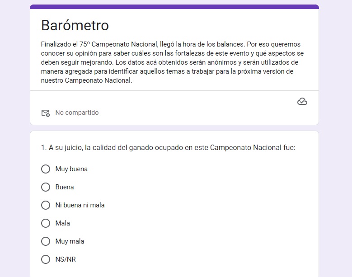The image size is (352, 277).
Task: Click the "Mala" answer label text
Action: pos(63,223)
